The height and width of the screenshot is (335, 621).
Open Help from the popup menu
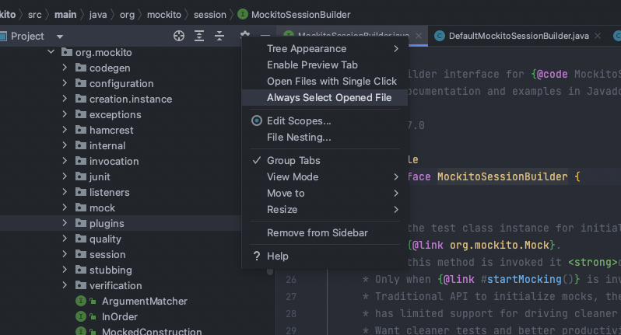pyautogui.click(x=325, y=256)
